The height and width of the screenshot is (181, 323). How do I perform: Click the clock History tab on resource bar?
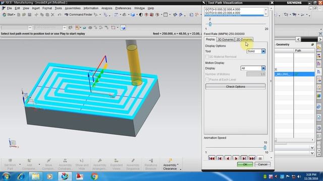click(319, 128)
